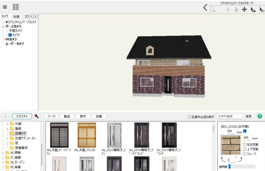Click the wrench settings icon

click(36, 116)
